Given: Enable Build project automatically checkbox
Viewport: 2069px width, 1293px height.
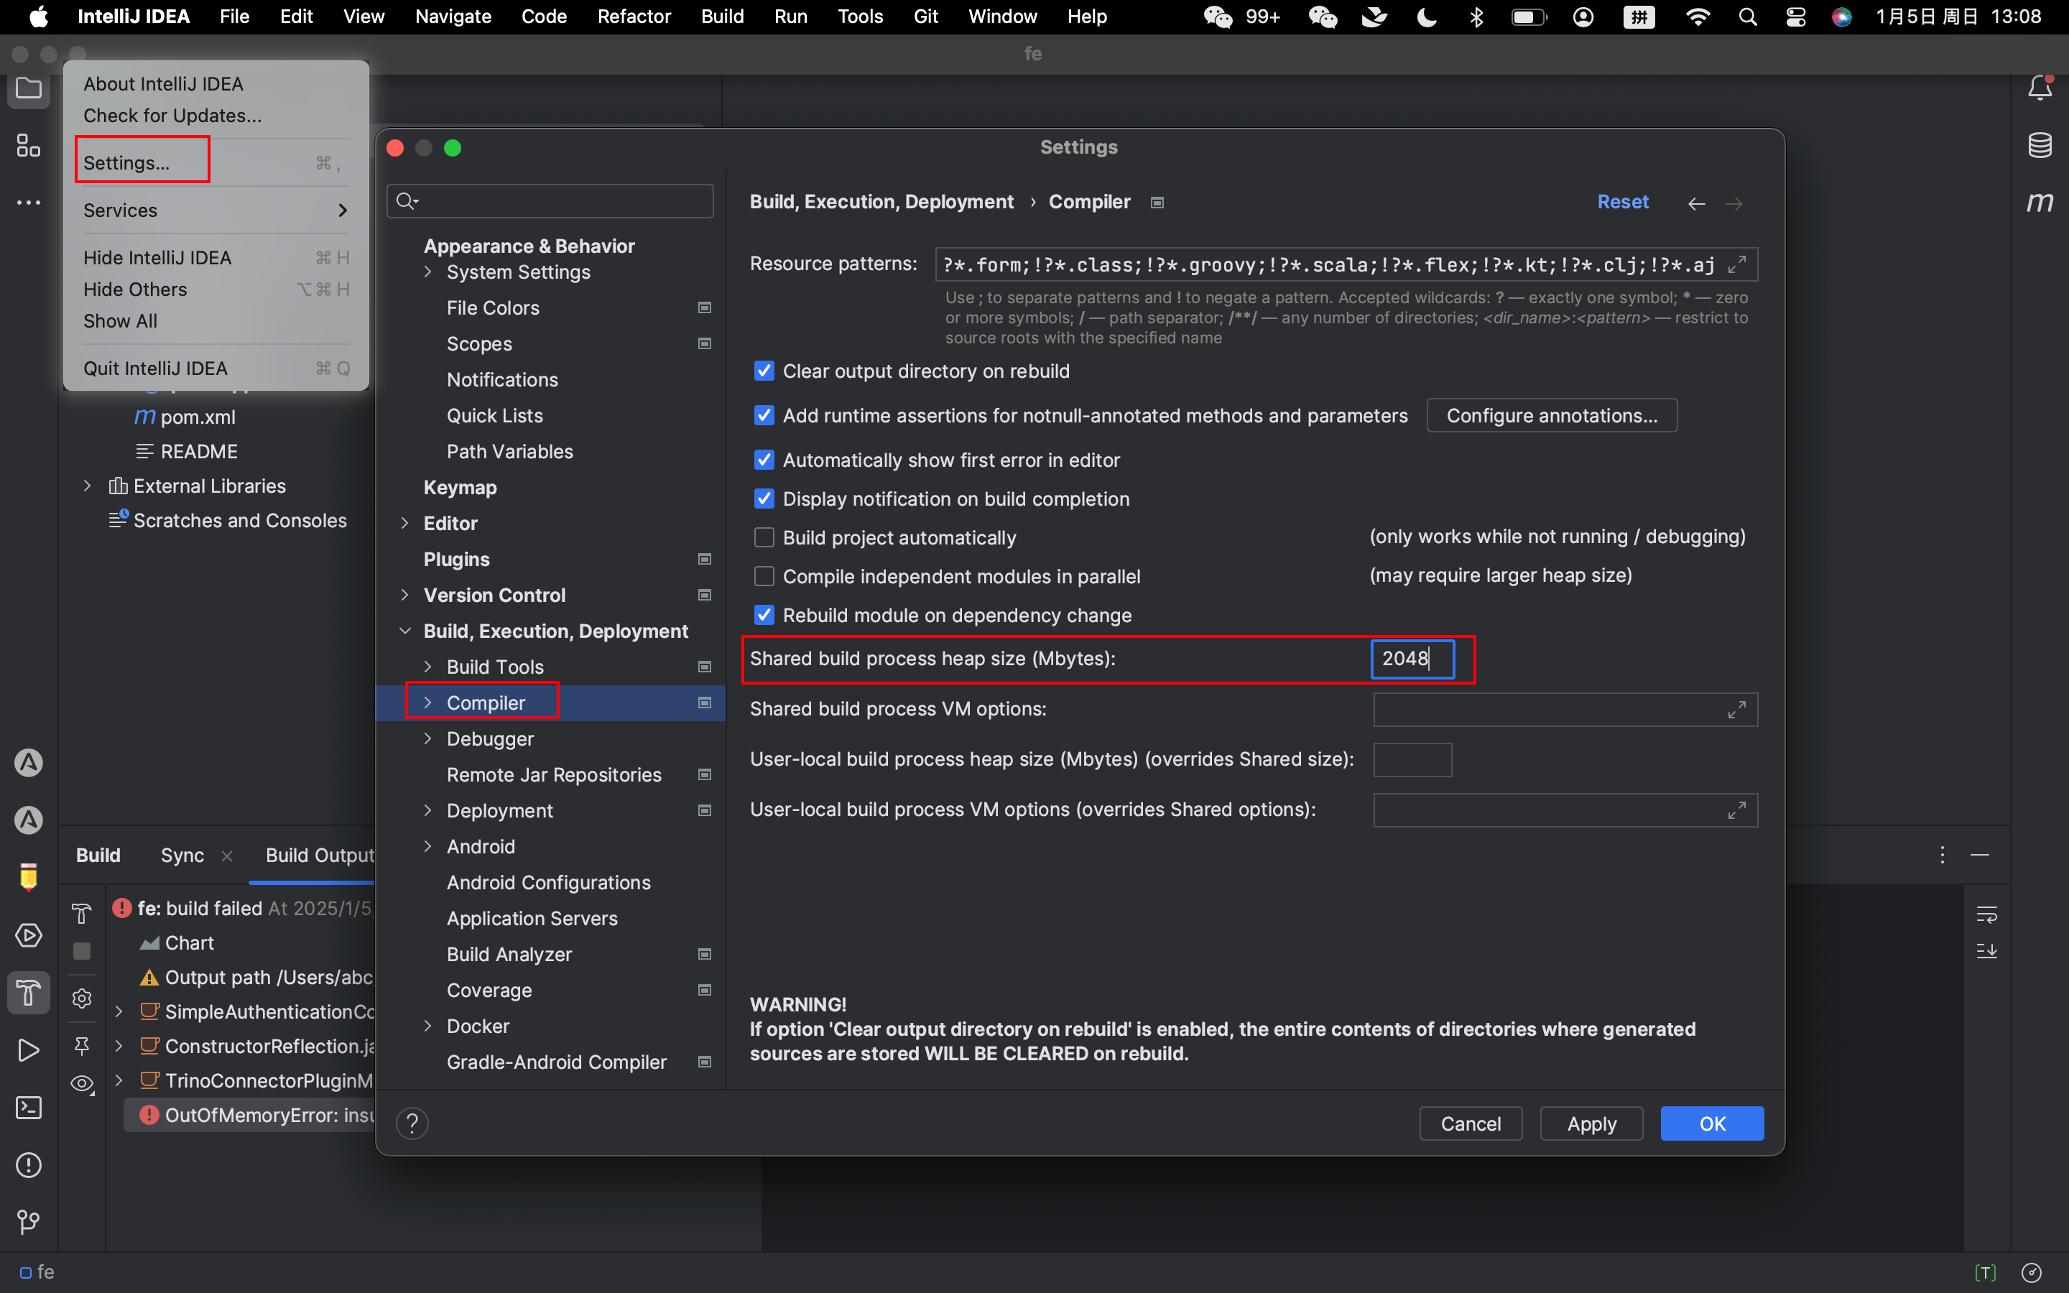Looking at the screenshot, I should tap(764, 537).
